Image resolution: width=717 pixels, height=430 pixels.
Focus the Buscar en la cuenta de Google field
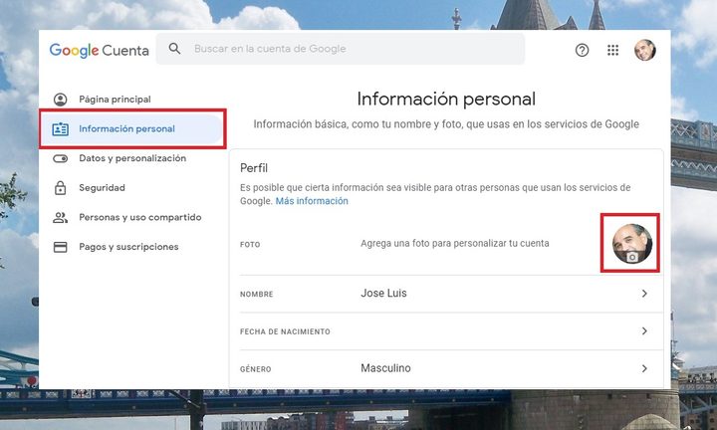click(x=341, y=49)
